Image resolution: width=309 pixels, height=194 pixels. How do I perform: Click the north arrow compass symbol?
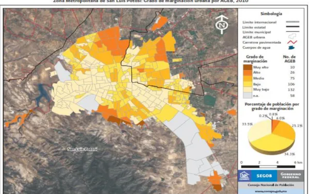click(x=222, y=25)
